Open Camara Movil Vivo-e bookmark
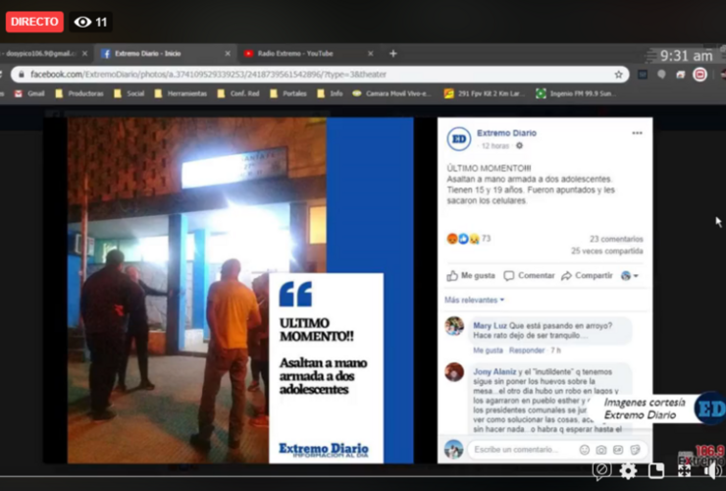 pyautogui.click(x=391, y=93)
